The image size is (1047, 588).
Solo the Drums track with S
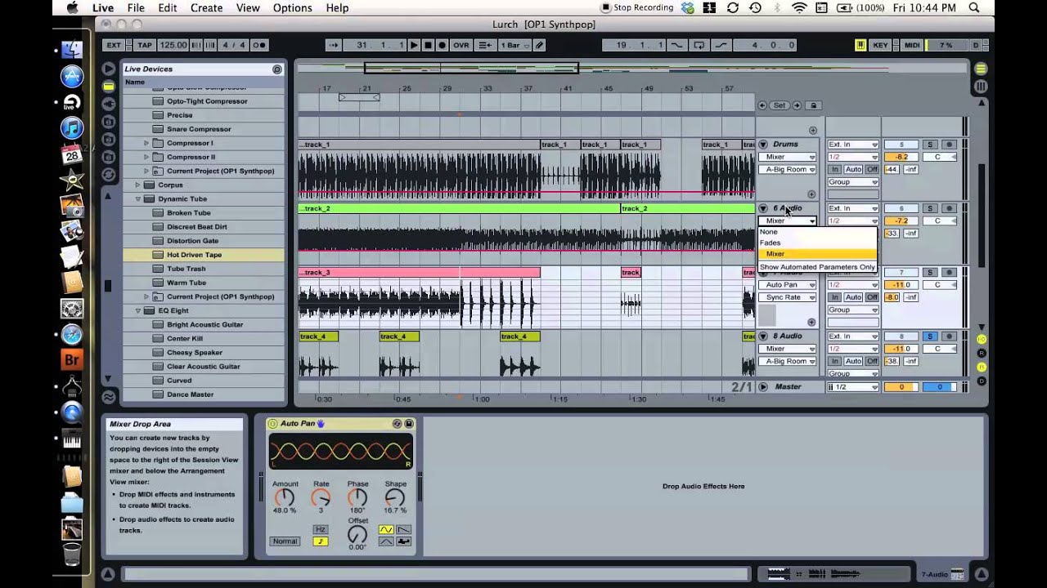click(929, 145)
